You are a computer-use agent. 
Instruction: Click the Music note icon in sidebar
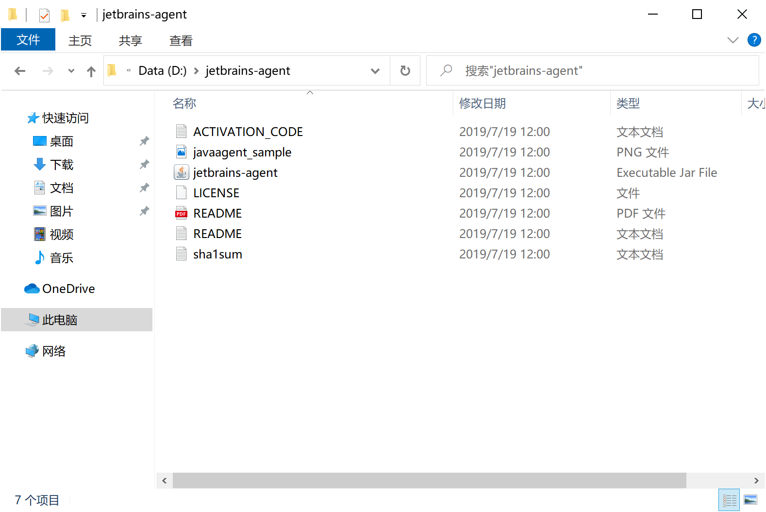[x=39, y=258]
